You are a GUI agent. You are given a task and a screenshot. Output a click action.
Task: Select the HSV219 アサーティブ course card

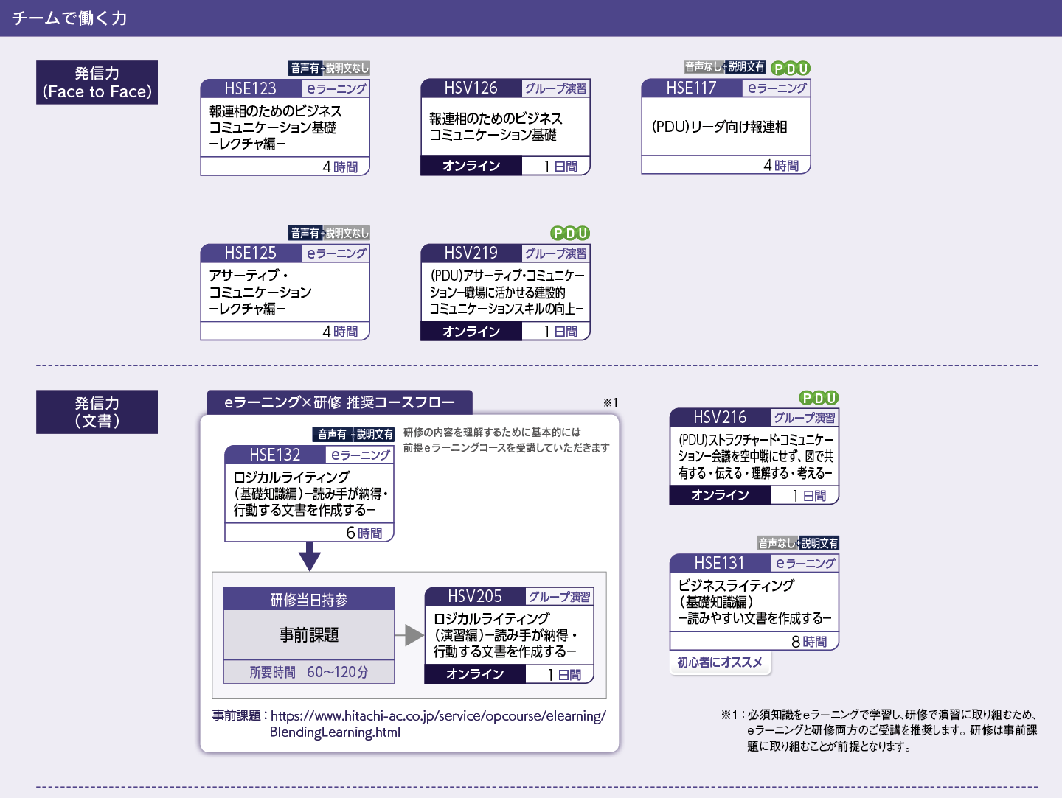tap(505, 293)
